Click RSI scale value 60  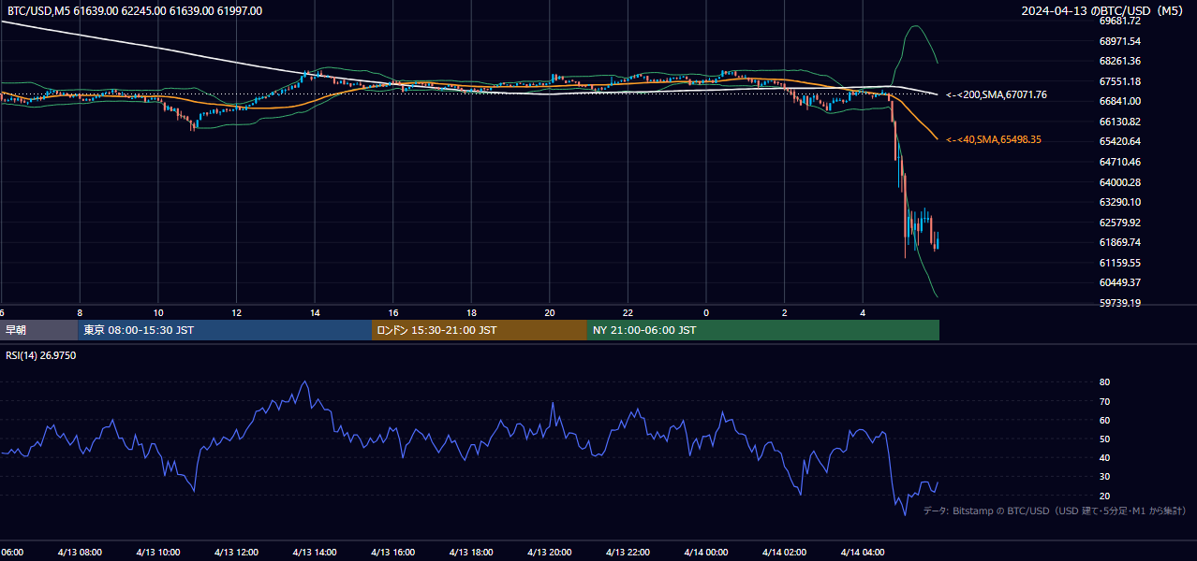pos(1104,420)
